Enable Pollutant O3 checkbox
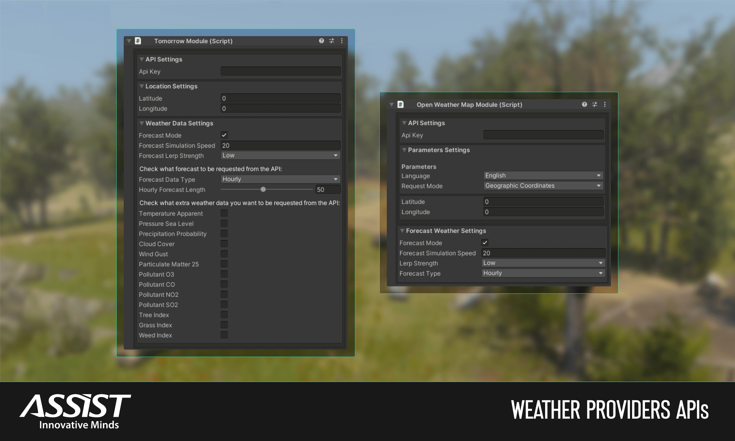The image size is (735, 441). click(x=224, y=274)
